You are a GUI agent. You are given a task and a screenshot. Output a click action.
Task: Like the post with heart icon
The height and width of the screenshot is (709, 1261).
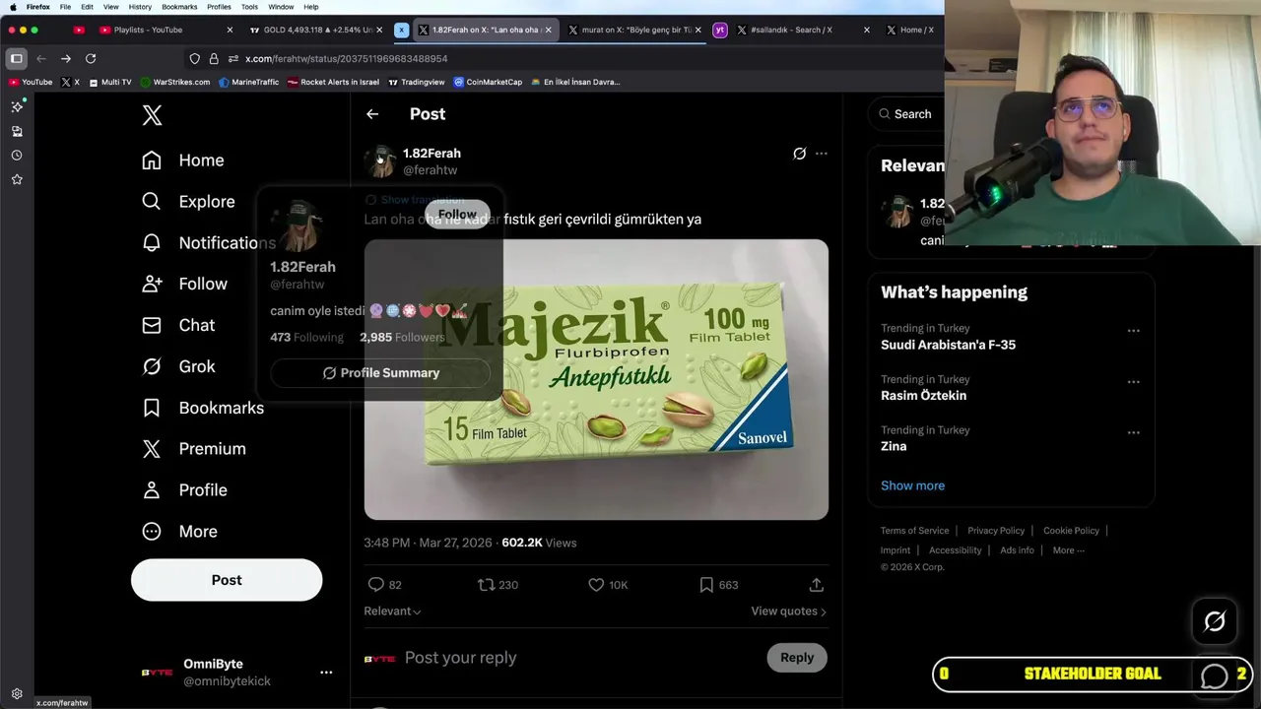point(596,585)
